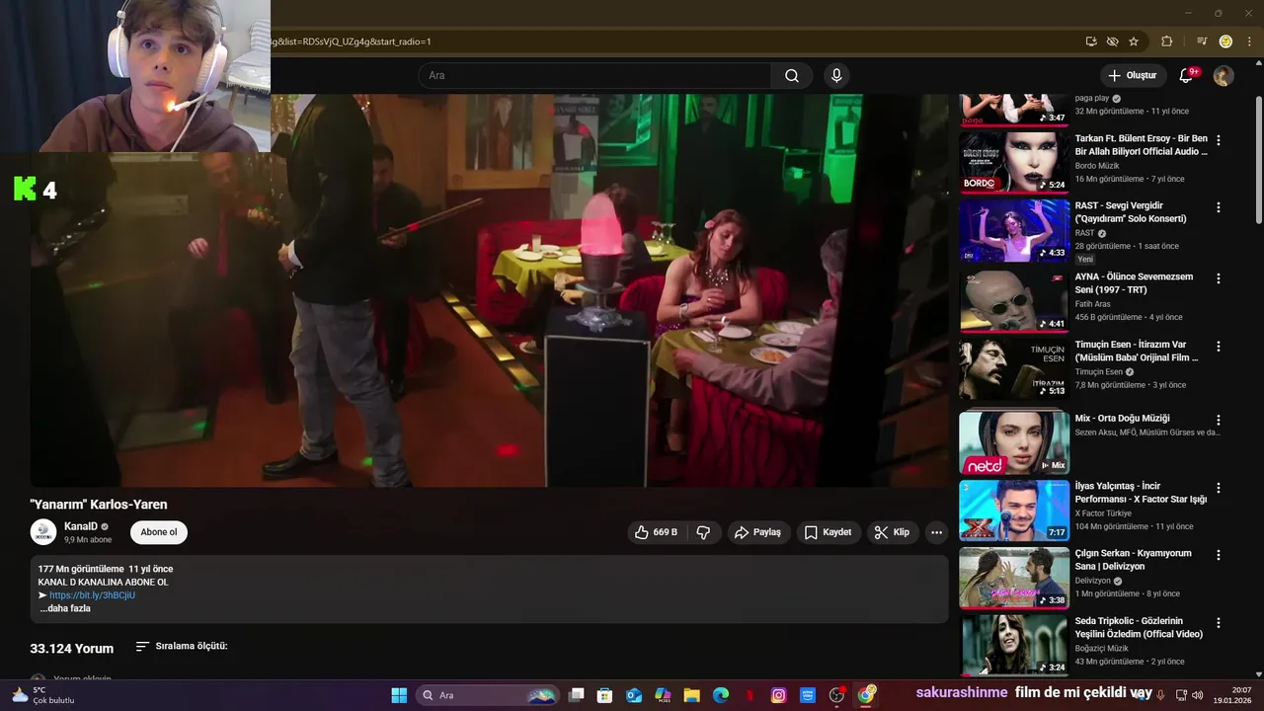Click the page vertical scrollbar
This screenshot has width=1264, height=711.
pyautogui.click(x=1258, y=158)
